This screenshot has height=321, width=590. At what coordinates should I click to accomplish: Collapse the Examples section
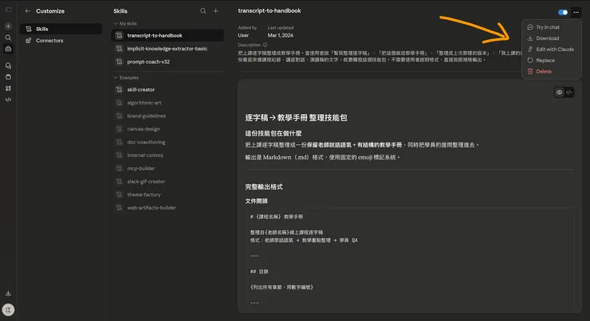127,77
